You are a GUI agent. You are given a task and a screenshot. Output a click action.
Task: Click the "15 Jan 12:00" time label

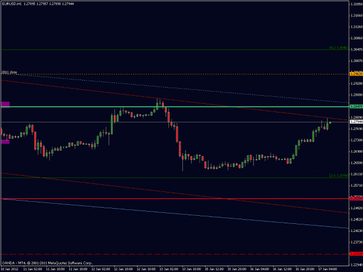[214, 269]
